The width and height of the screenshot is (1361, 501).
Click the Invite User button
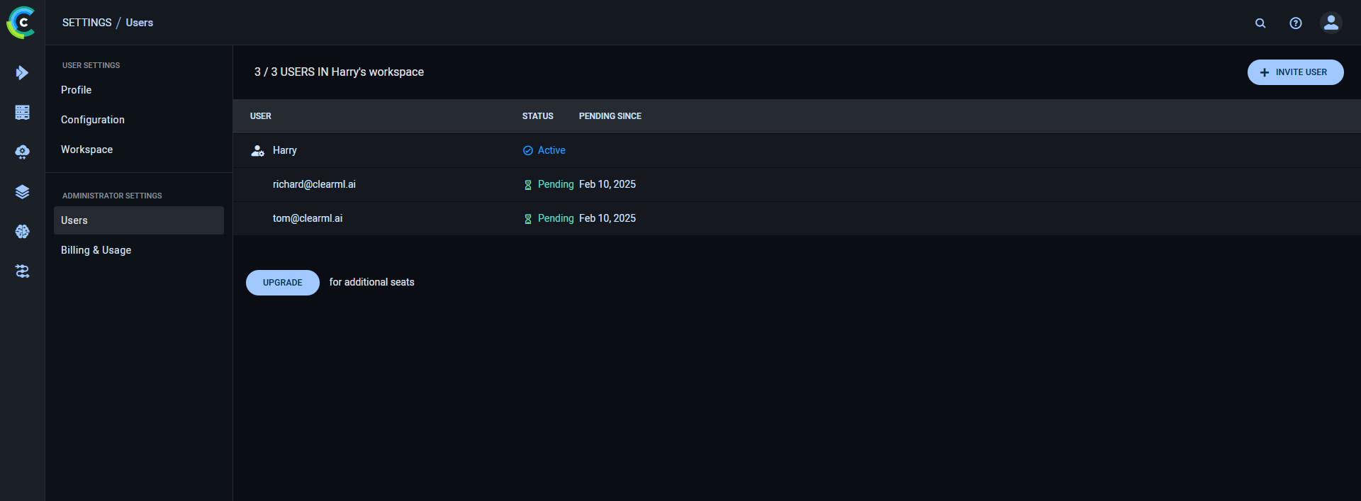pyautogui.click(x=1295, y=72)
